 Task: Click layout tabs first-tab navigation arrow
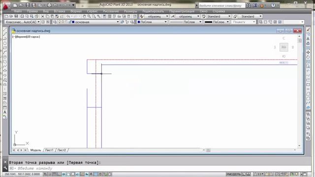14,150
